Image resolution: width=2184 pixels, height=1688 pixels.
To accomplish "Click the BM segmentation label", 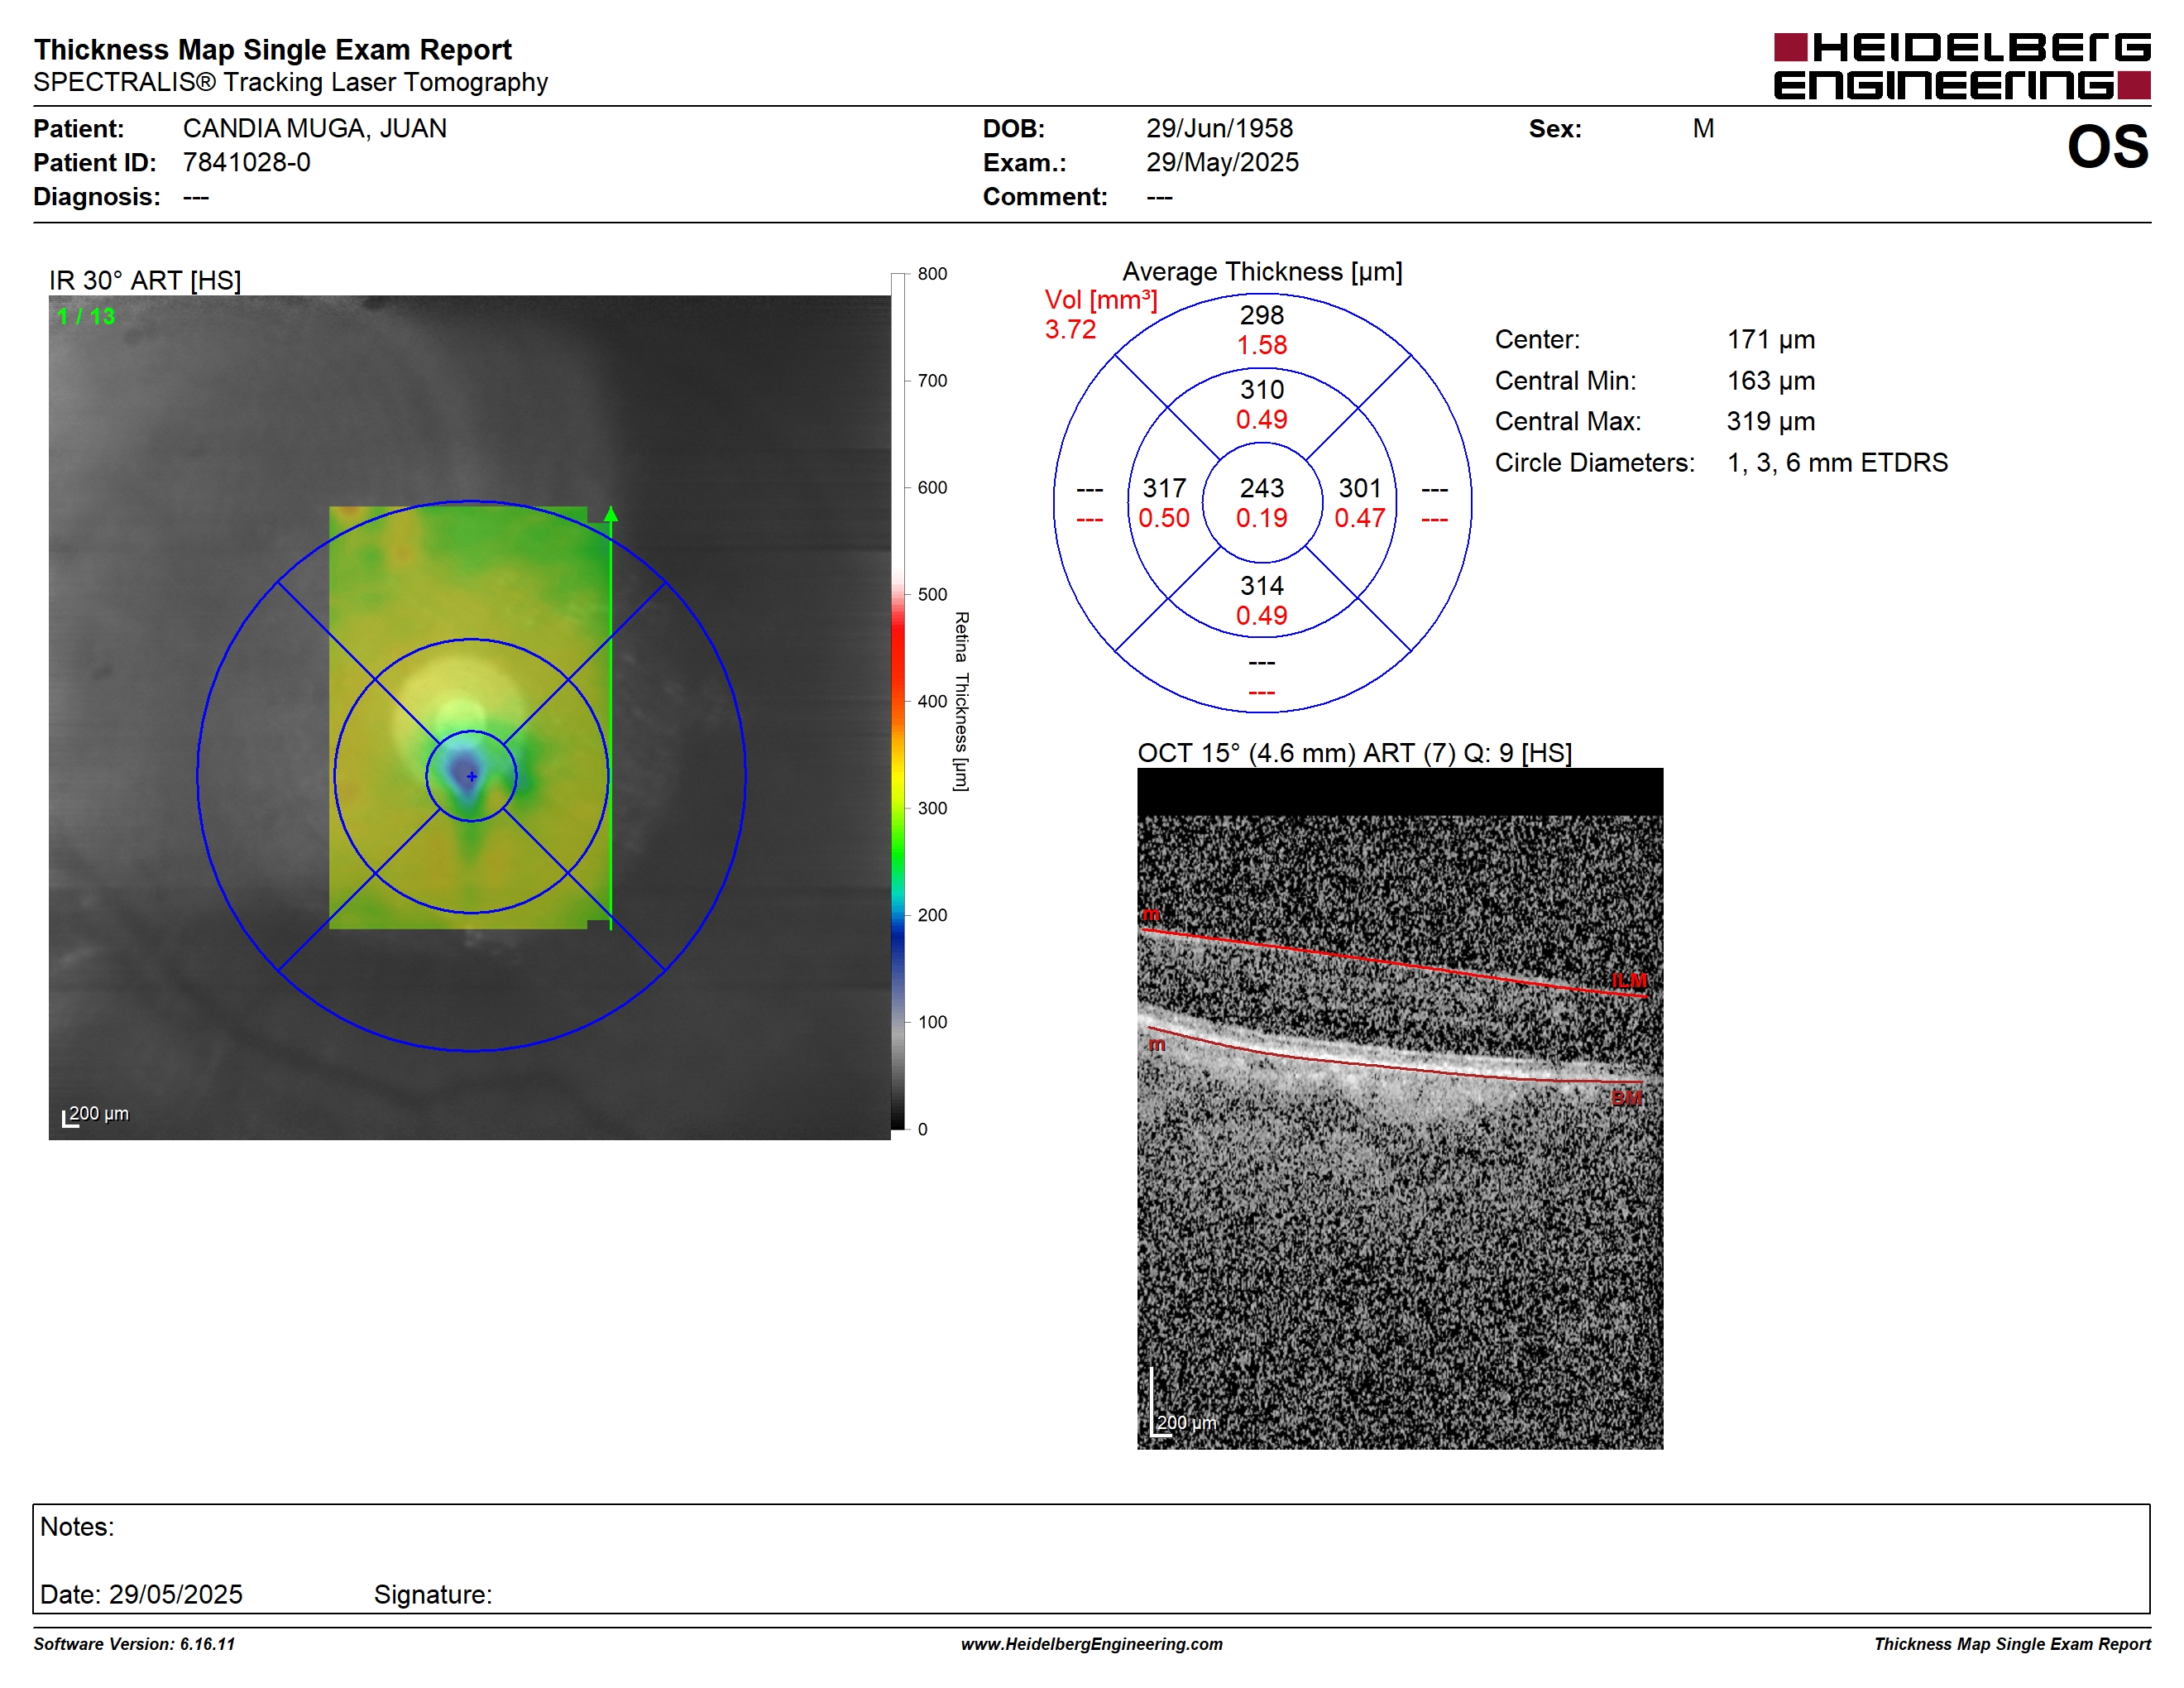I will coord(1626,1098).
